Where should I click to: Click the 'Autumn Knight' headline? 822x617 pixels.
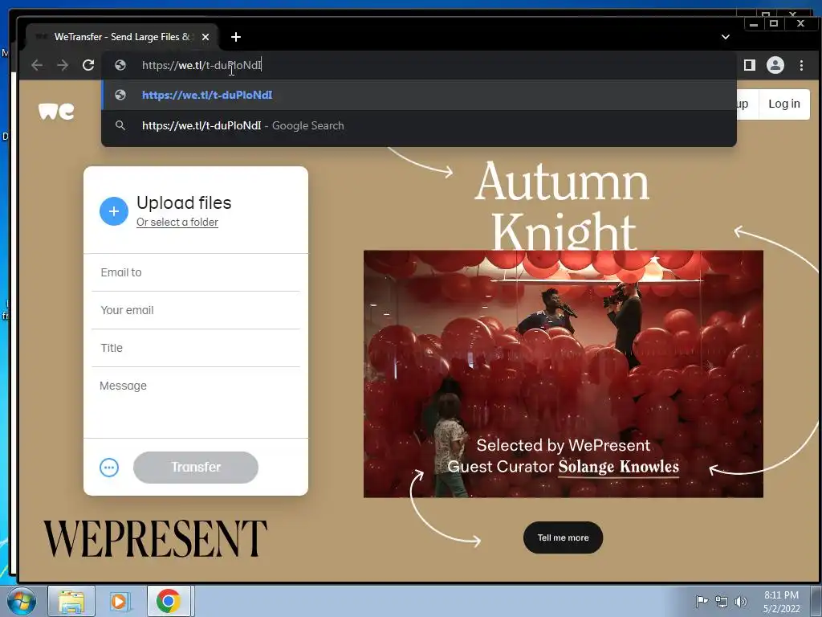click(563, 206)
